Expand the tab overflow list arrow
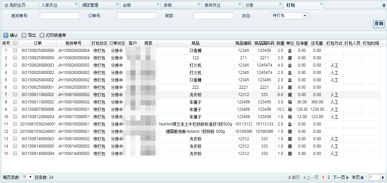This screenshot has height=183, width=387. point(383,5)
